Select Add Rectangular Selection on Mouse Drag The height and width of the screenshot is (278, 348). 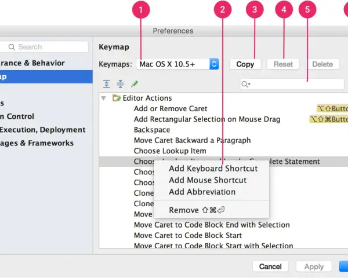(x=207, y=119)
